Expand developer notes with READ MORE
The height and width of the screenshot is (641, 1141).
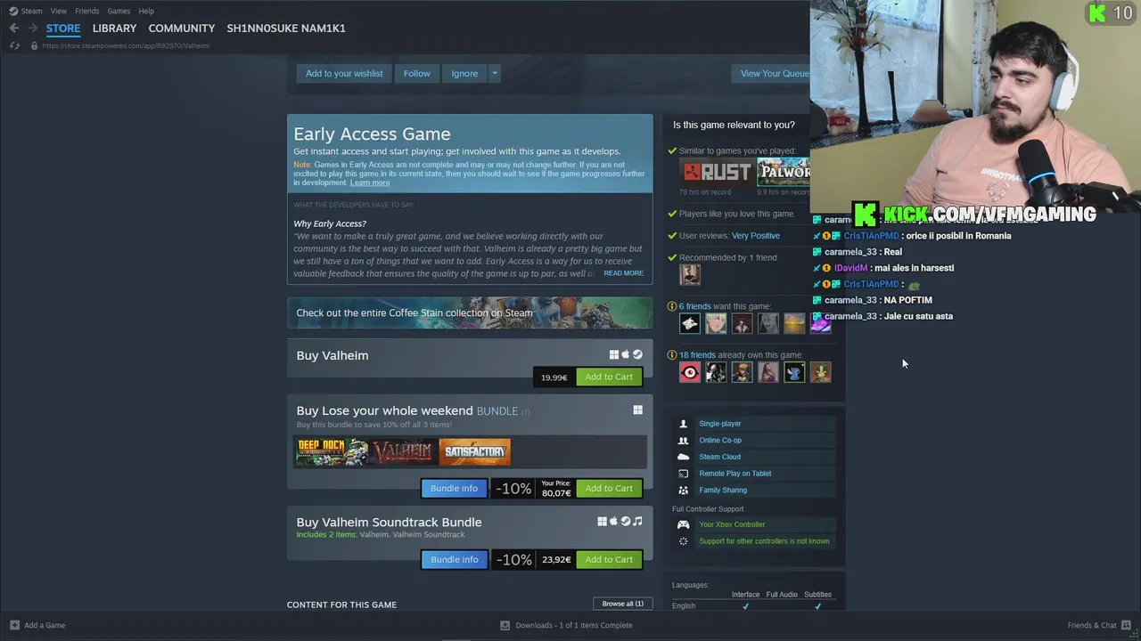pyautogui.click(x=623, y=273)
